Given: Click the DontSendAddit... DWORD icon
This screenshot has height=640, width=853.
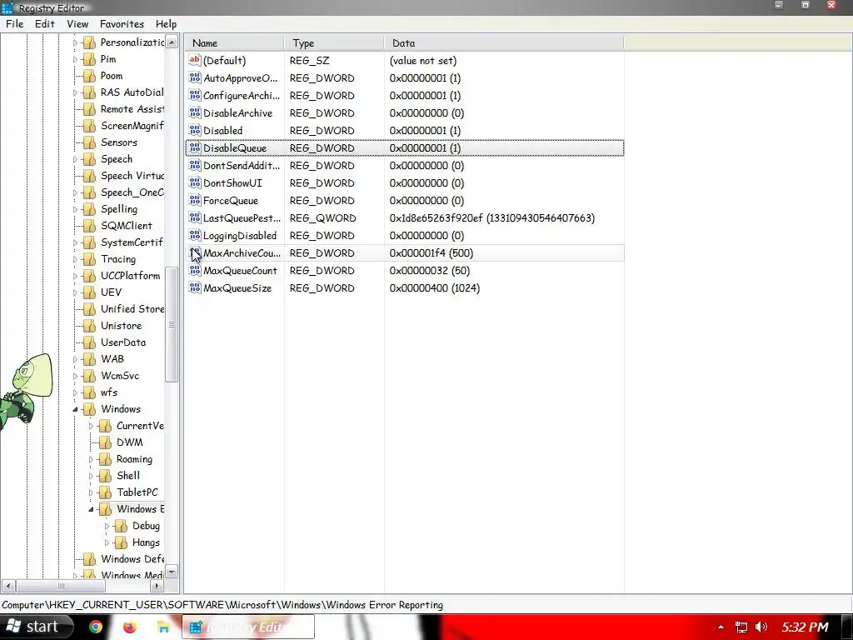Looking at the screenshot, I should [195, 165].
